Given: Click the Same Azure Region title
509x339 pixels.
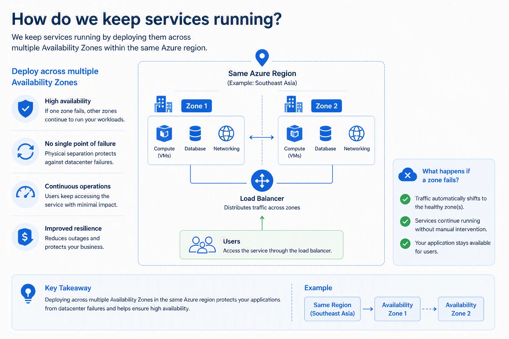Looking at the screenshot, I should (262, 73).
